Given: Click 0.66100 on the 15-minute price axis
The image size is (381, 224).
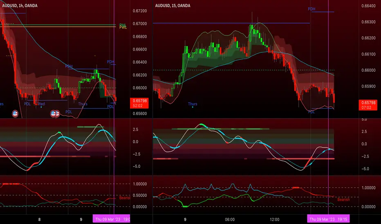Looking at the screenshot, I should [368, 54].
